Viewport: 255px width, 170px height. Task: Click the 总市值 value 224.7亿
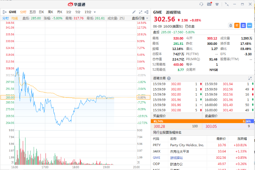[x=178, y=60]
